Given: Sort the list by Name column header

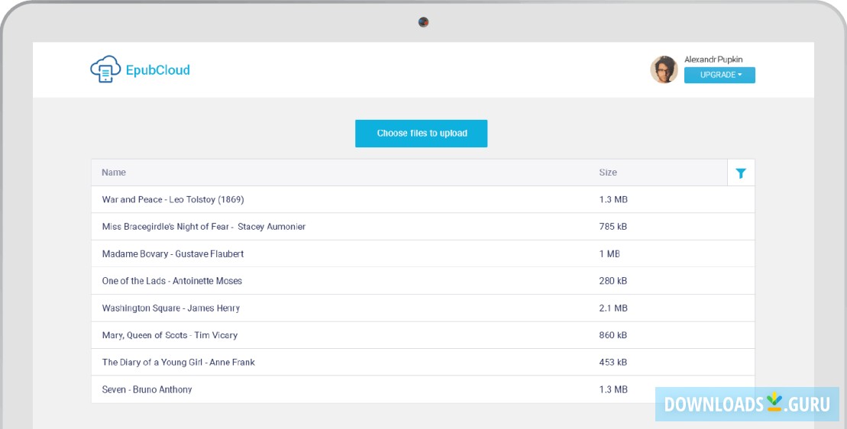Looking at the screenshot, I should pyautogui.click(x=114, y=173).
